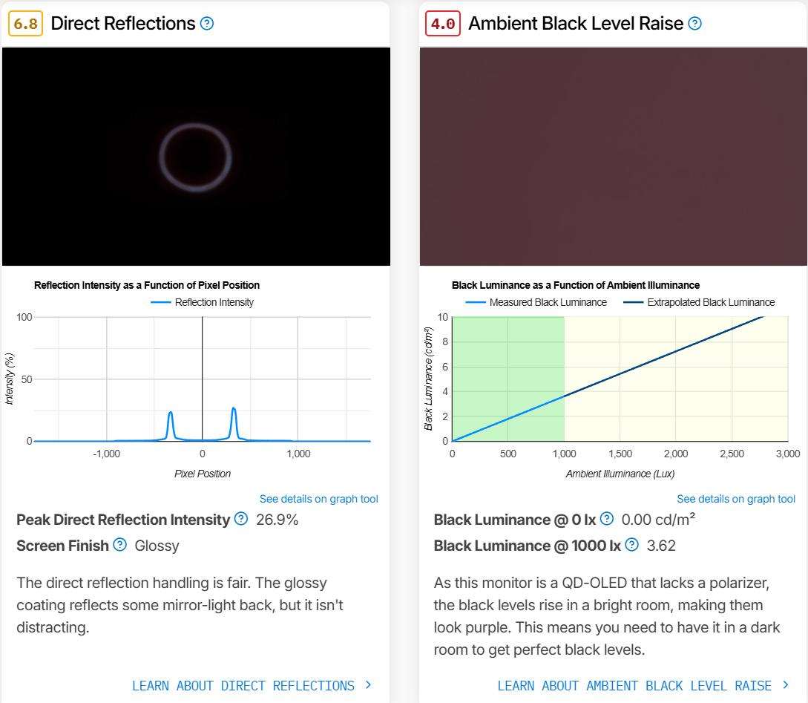This screenshot has height=703, width=808.
Task: Open graph tool details for reflection chart
Action: (318, 499)
